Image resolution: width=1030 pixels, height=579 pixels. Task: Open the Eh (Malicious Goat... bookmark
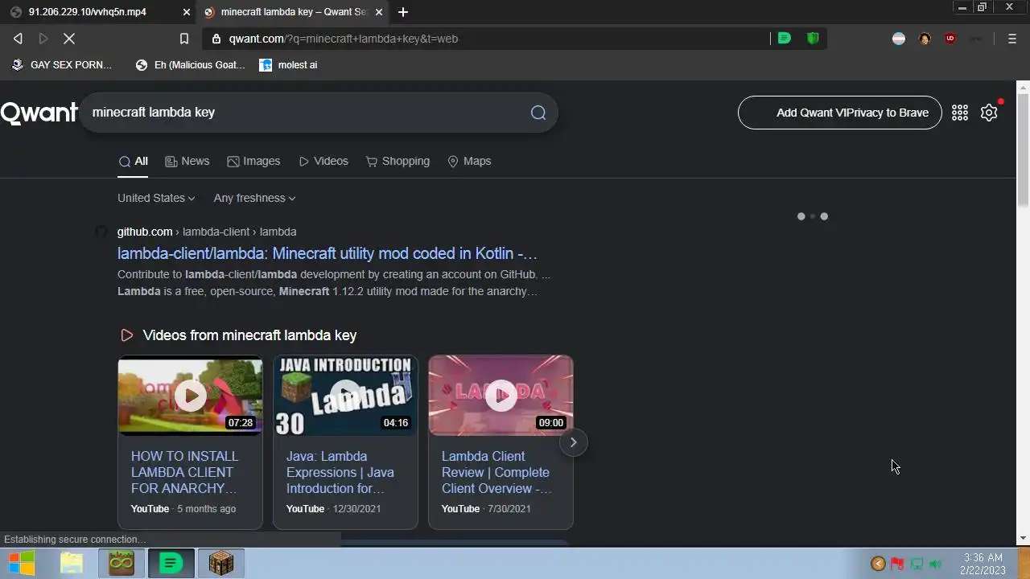(x=191, y=64)
